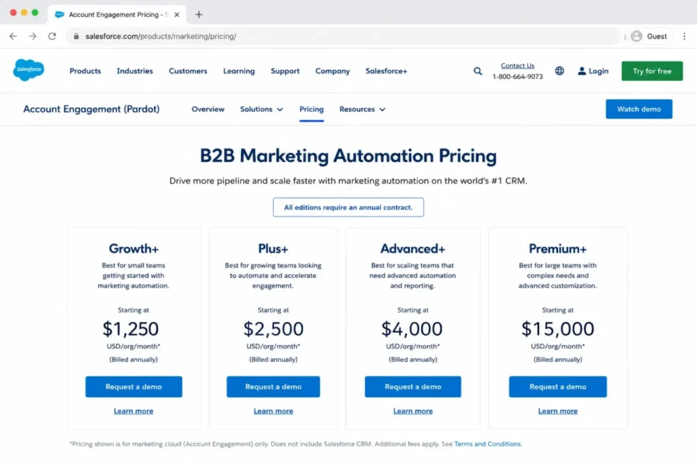Select the Account Engagement Pricing browser tab

(117, 15)
